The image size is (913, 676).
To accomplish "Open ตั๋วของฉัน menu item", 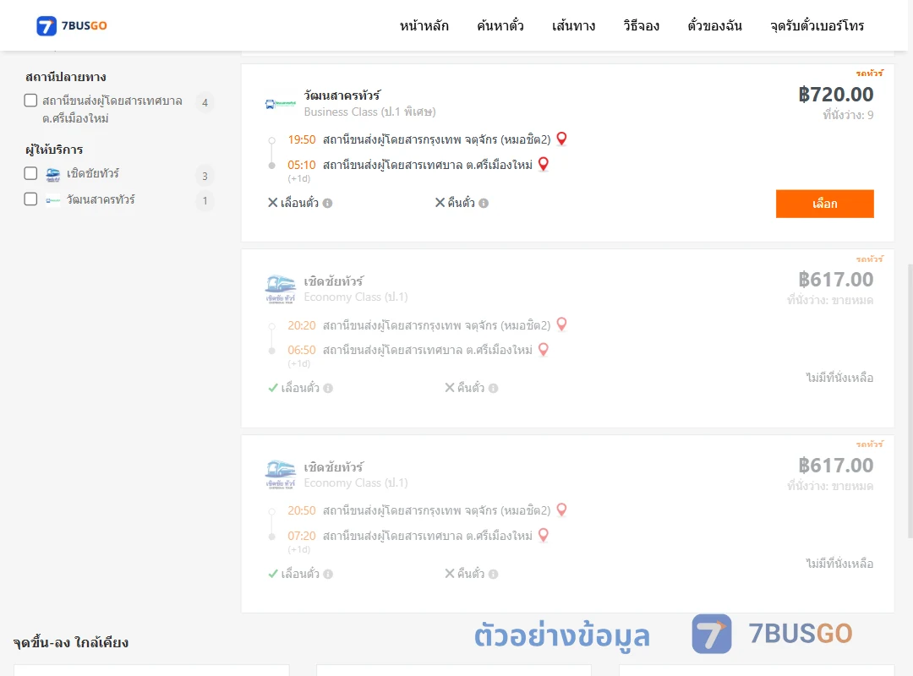I will [x=714, y=25].
